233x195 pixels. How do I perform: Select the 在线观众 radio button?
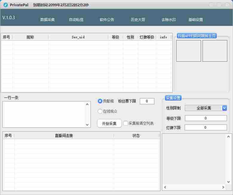[100, 111]
